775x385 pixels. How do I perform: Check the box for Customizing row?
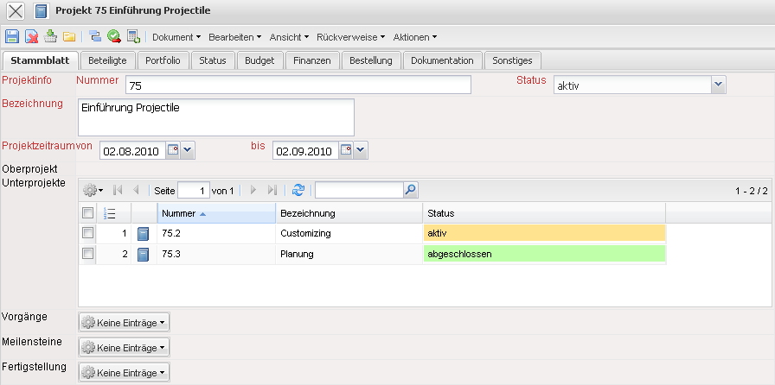tap(87, 233)
